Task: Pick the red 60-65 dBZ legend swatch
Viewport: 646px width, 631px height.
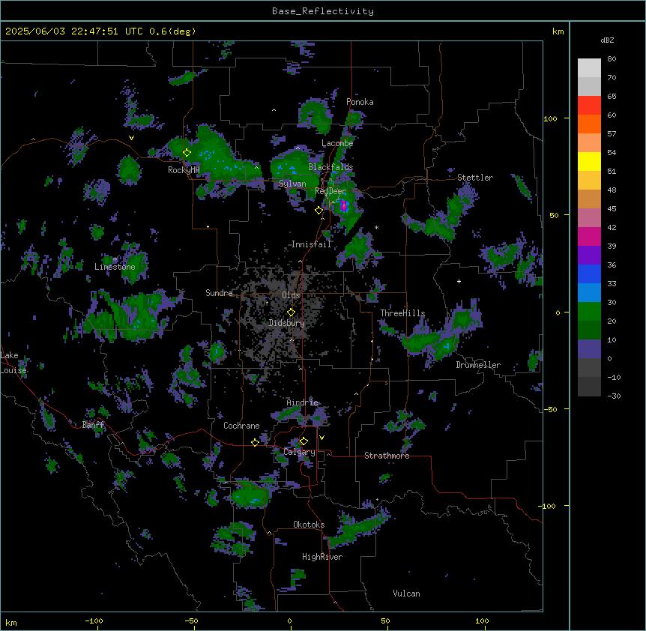Action: pos(589,106)
